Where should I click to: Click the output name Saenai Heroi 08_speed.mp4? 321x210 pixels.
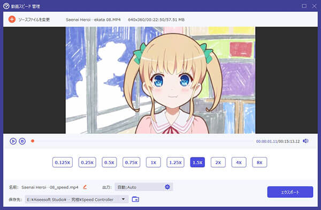[50, 187]
